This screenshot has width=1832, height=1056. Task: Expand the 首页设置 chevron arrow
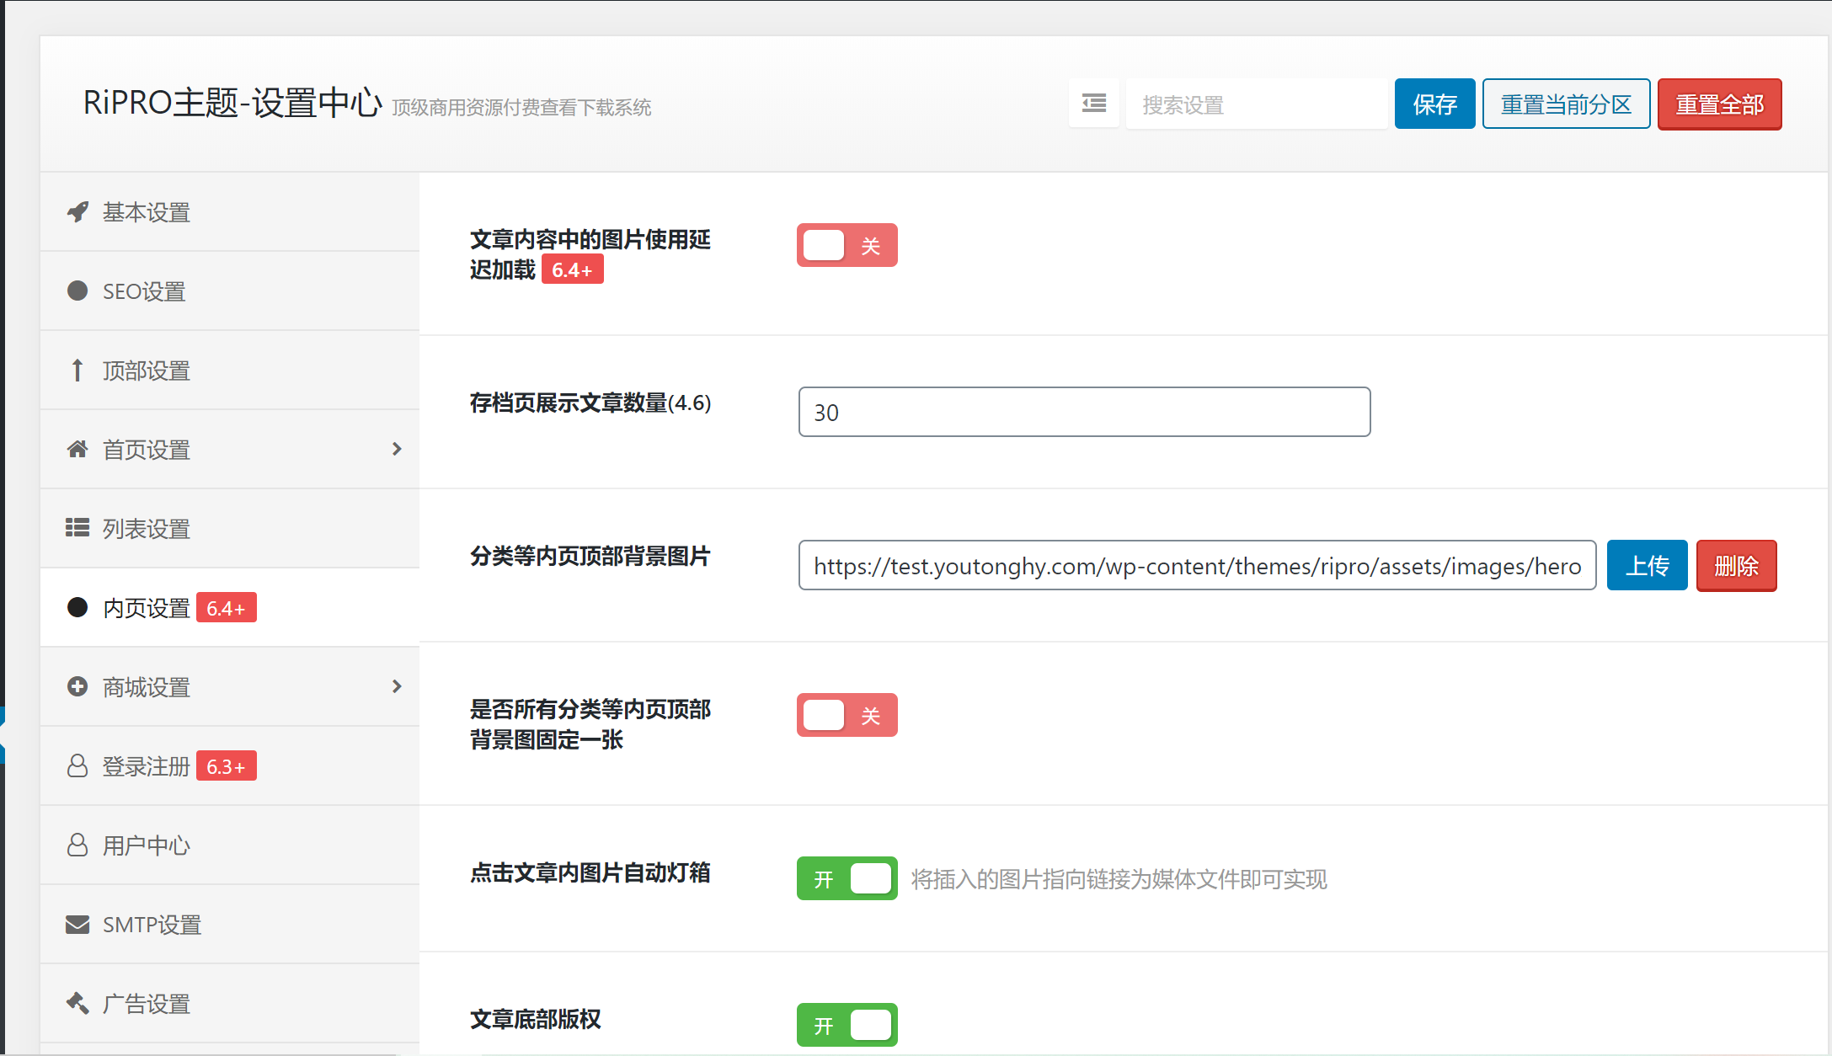[x=397, y=449]
